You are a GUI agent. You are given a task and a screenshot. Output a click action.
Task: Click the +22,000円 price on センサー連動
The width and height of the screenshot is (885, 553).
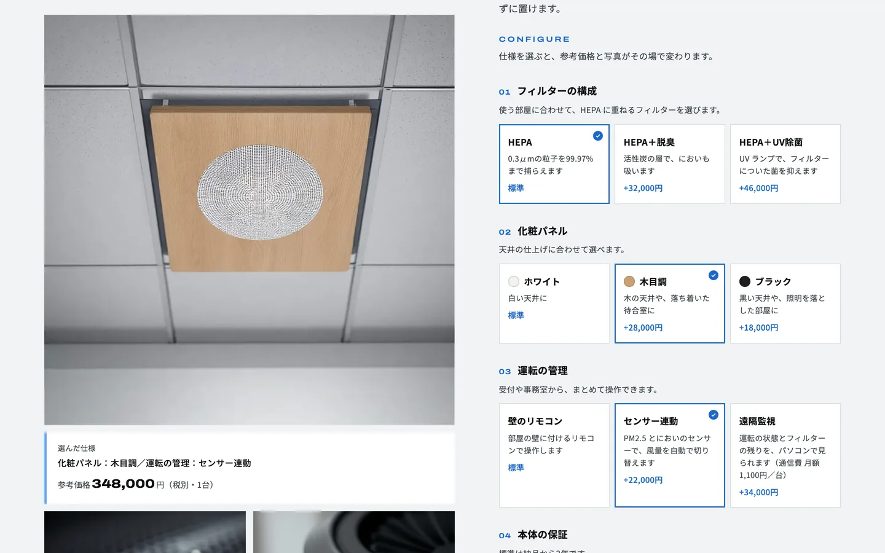tap(643, 480)
